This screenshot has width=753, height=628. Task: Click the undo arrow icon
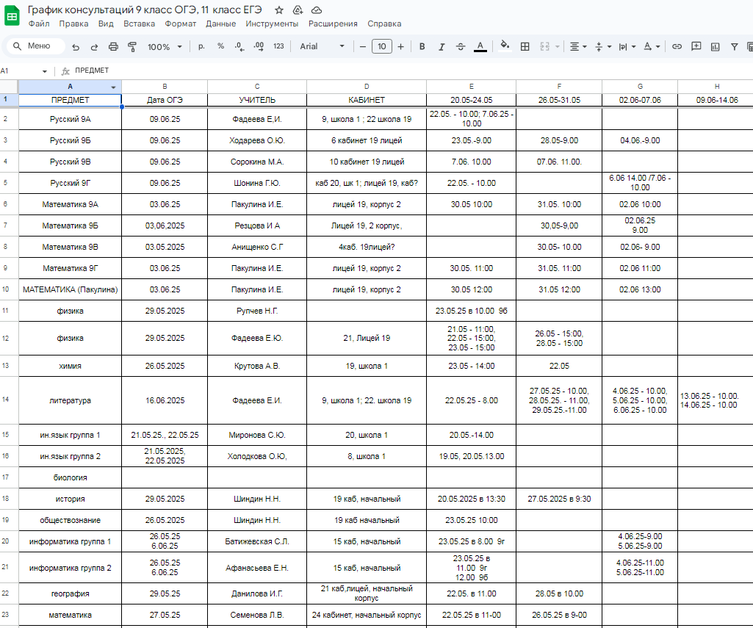pyautogui.click(x=76, y=46)
